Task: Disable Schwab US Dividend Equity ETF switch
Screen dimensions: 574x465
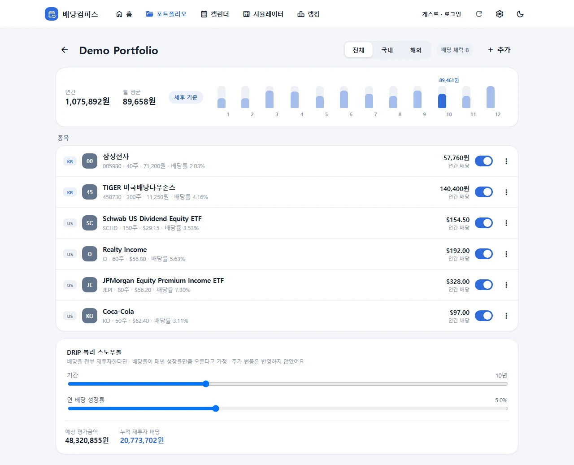Action: (x=484, y=223)
